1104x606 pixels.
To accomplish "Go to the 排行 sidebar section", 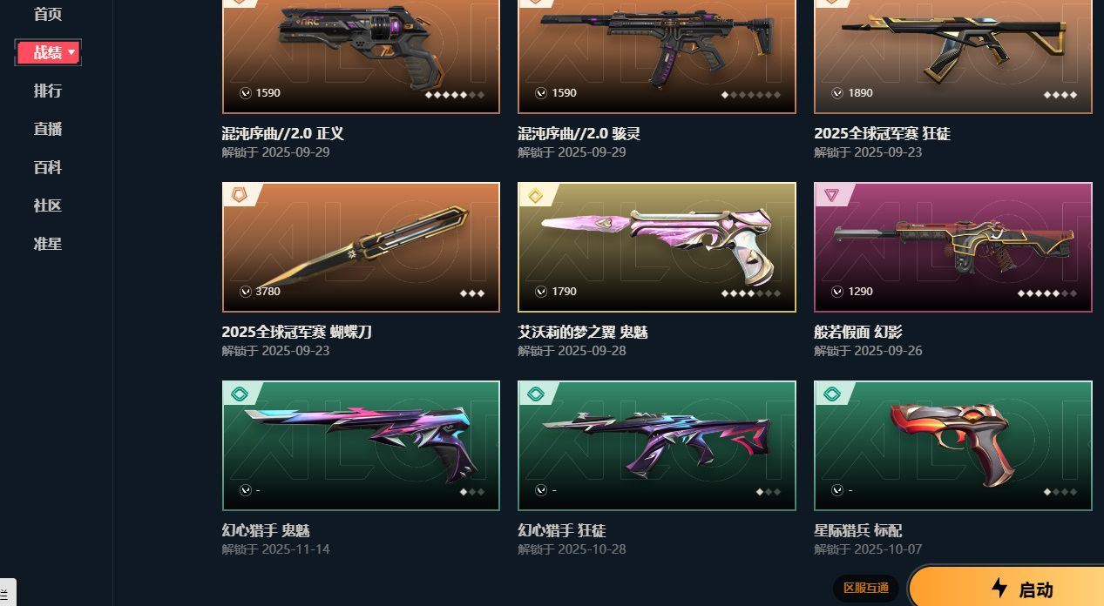I will click(48, 91).
